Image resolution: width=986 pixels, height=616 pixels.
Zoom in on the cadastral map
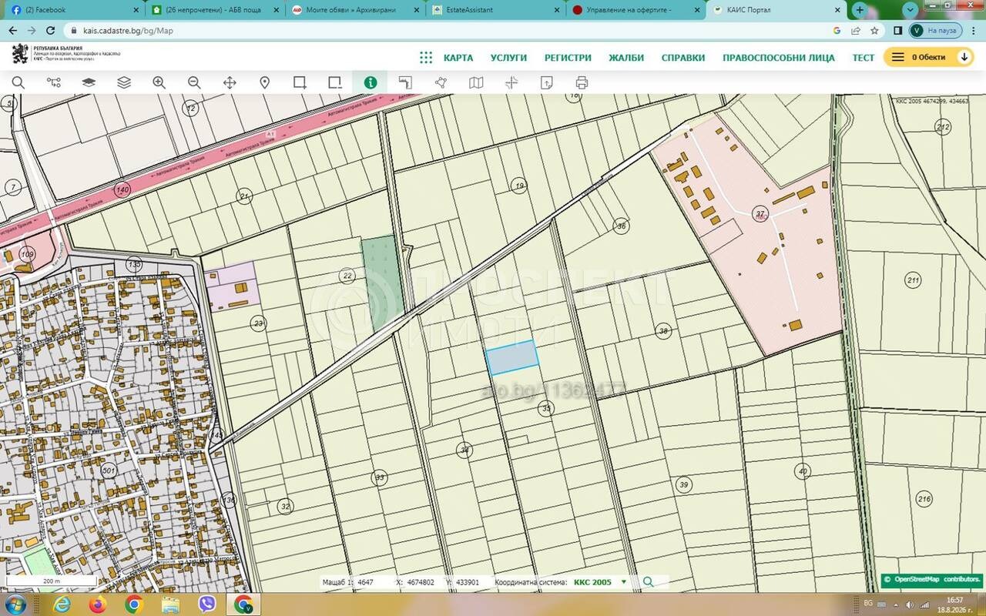click(x=159, y=82)
